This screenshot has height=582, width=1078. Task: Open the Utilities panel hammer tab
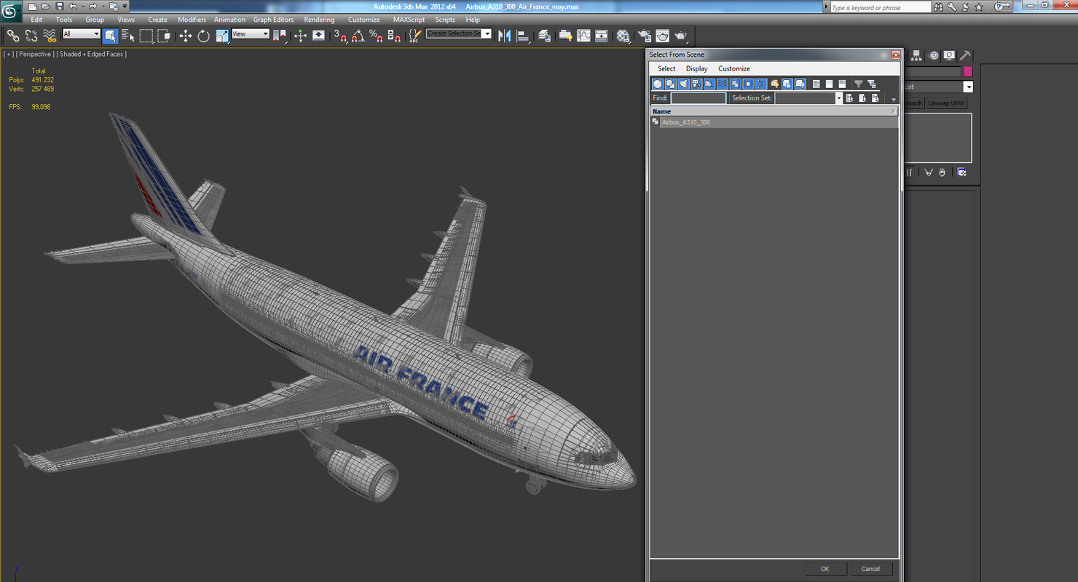[x=966, y=55]
